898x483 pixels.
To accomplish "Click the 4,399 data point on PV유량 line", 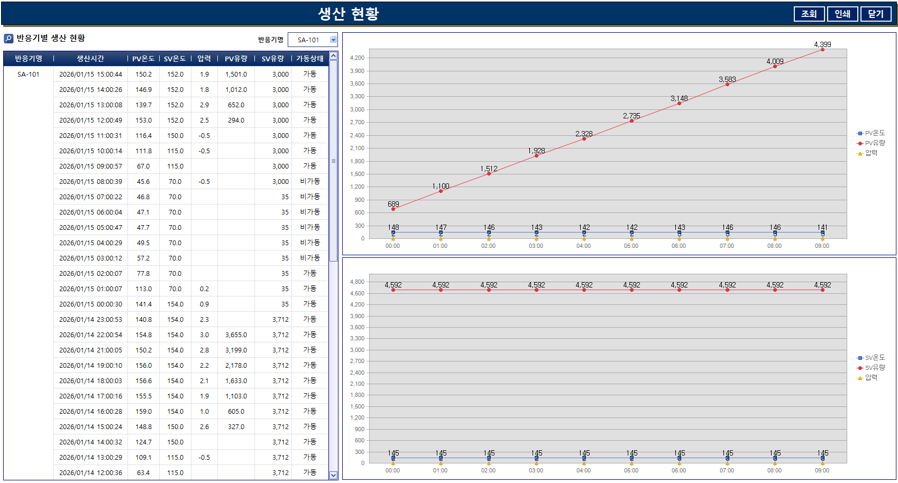I will click(822, 50).
